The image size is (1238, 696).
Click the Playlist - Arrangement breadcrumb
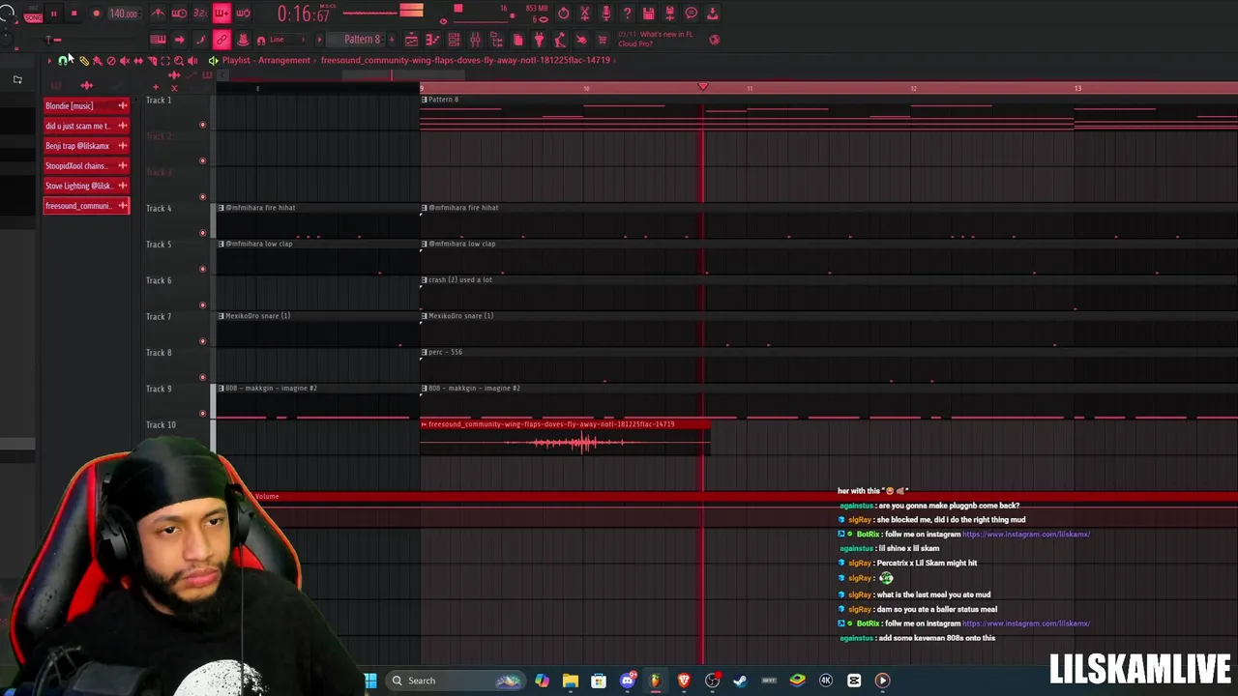tap(266, 60)
